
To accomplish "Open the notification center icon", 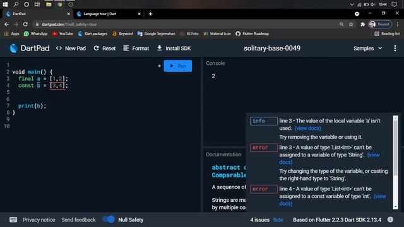I will coord(394,4).
